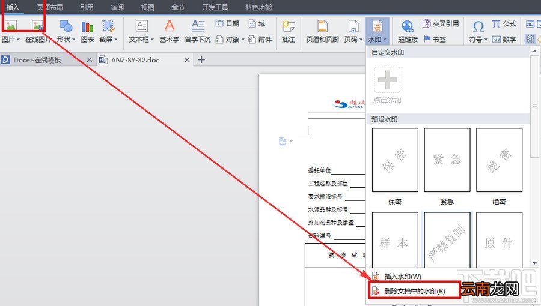Open the 特色功能 ribbon tab

(x=258, y=7)
